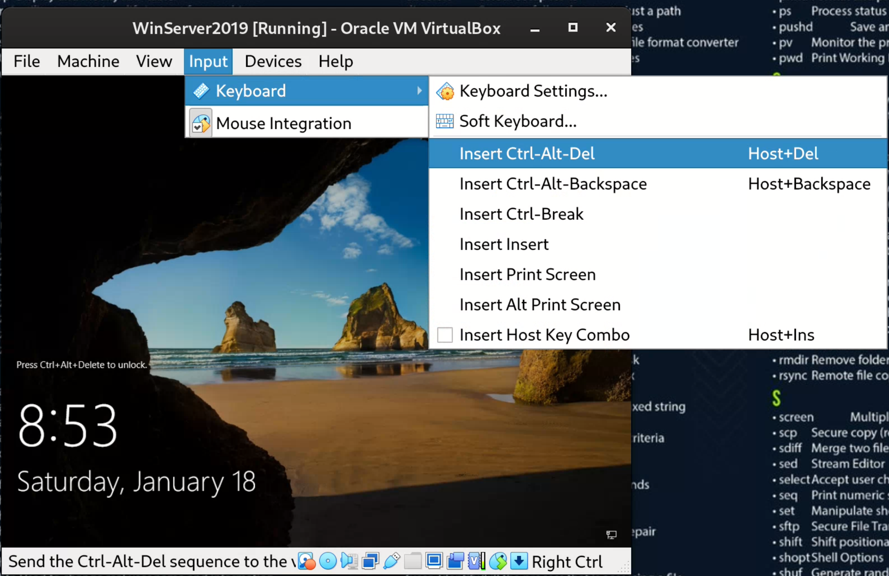Click the network adapters status icon
This screenshot has width=889, height=576.
pos(370,561)
